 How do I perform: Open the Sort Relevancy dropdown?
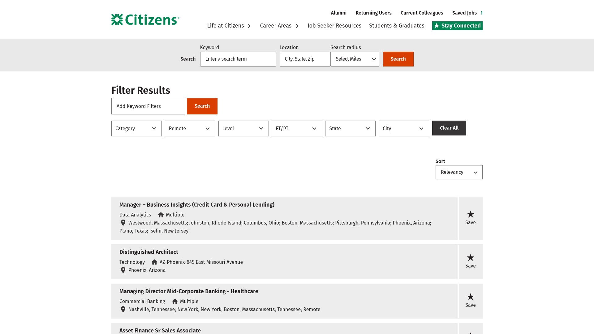click(x=459, y=172)
